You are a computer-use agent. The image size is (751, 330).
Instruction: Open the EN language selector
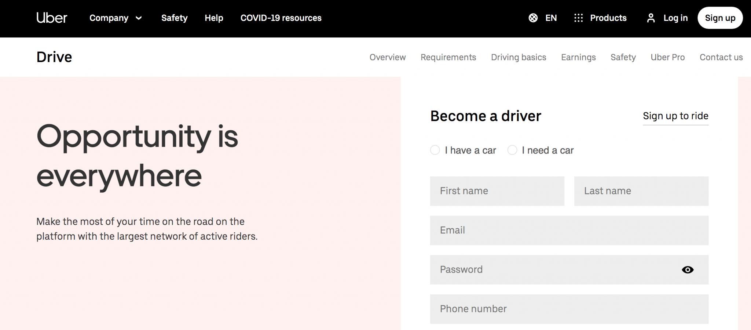tap(551, 18)
